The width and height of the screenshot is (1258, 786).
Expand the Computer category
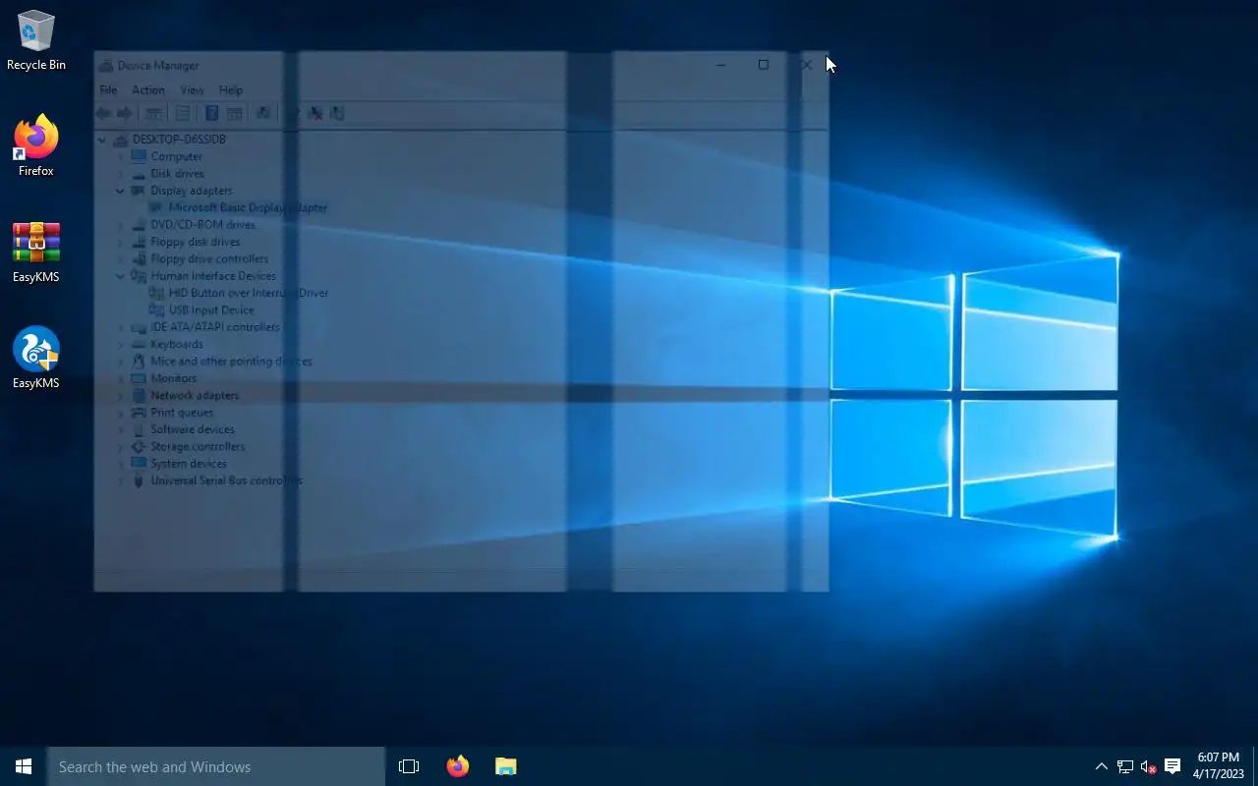[x=121, y=156]
